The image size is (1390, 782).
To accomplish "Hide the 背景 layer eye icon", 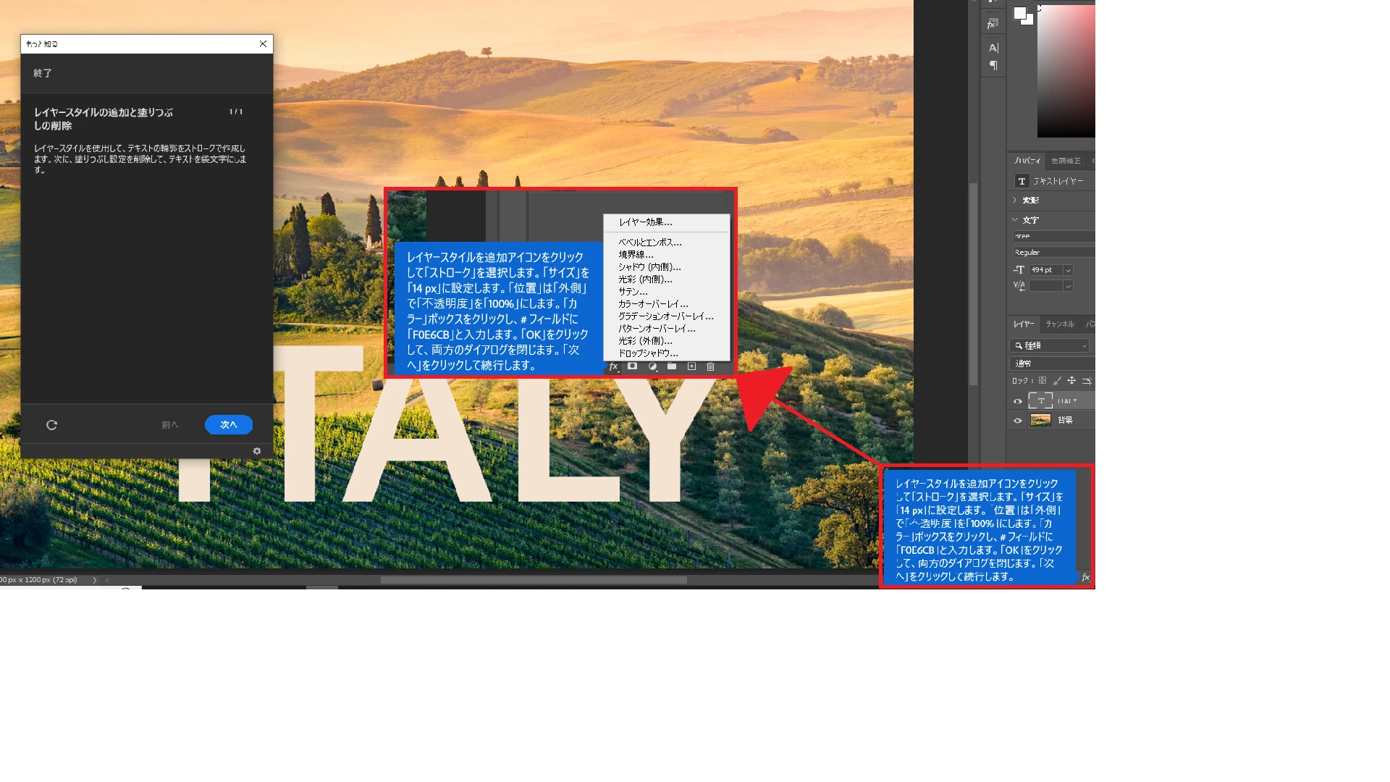I will tap(1017, 420).
